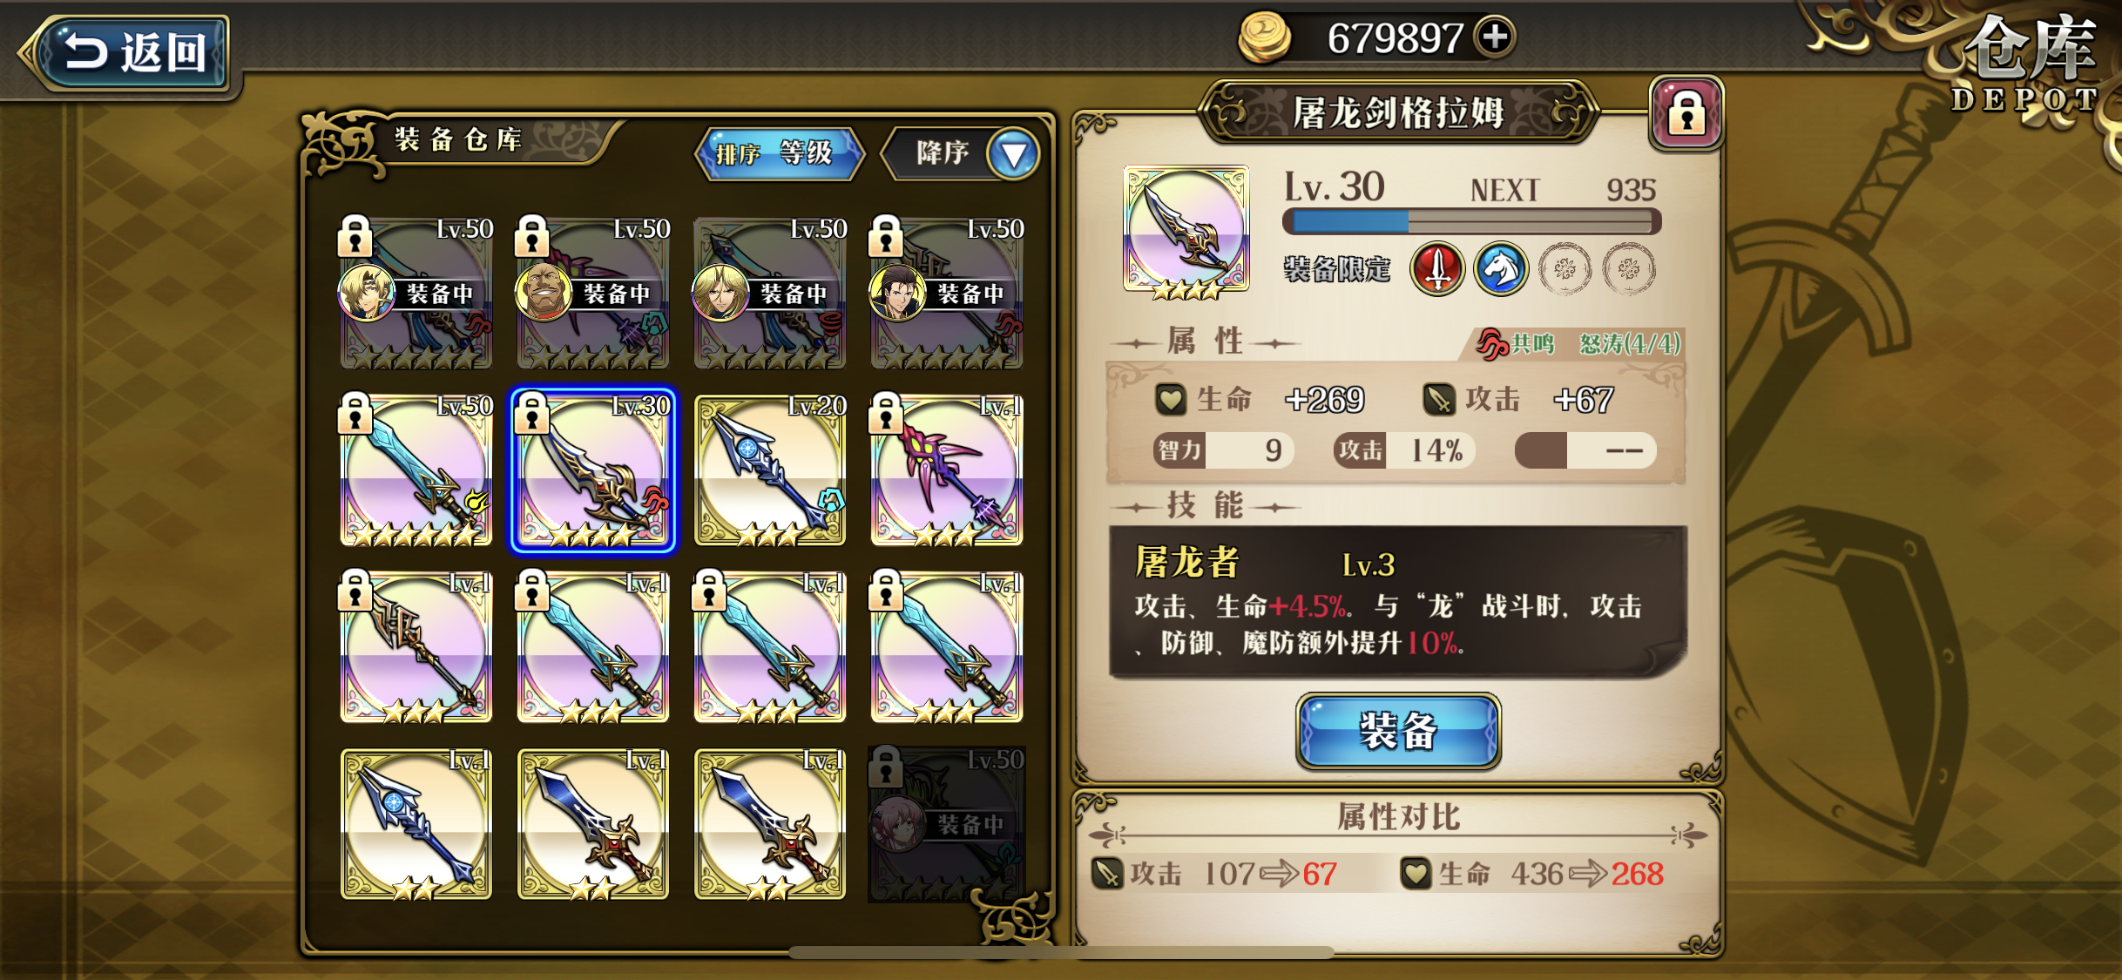Click the dimmed Lv.50 item with pink-haired character
Viewport: 2122px width, 980px height.
(947, 824)
